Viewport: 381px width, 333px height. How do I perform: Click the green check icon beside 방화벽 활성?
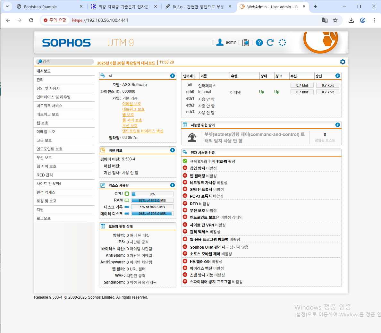coord(185,161)
